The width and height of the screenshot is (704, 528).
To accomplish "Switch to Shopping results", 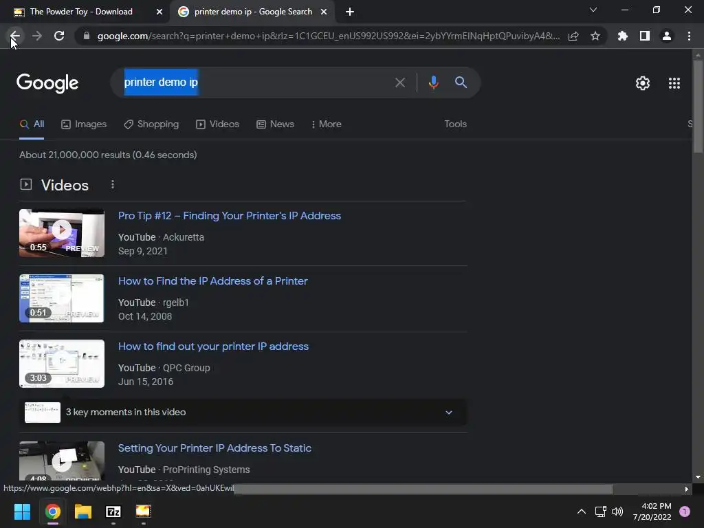I will [x=151, y=124].
